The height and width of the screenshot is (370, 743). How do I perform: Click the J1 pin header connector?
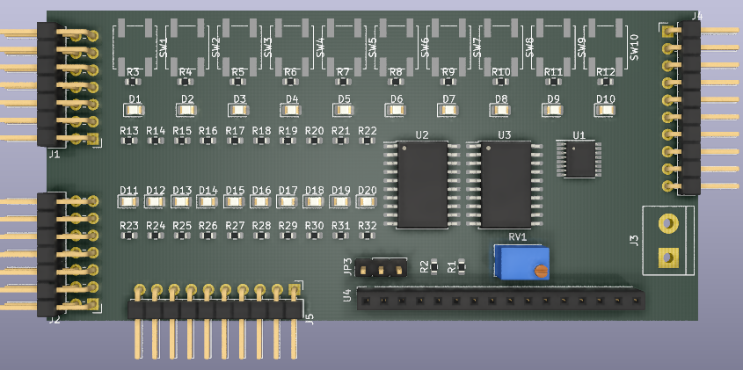pyautogui.click(x=55, y=86)
